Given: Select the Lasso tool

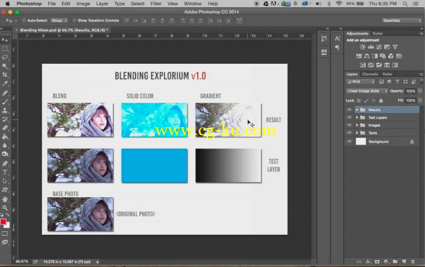Looking at the screenshot, I should coord(5,57).
